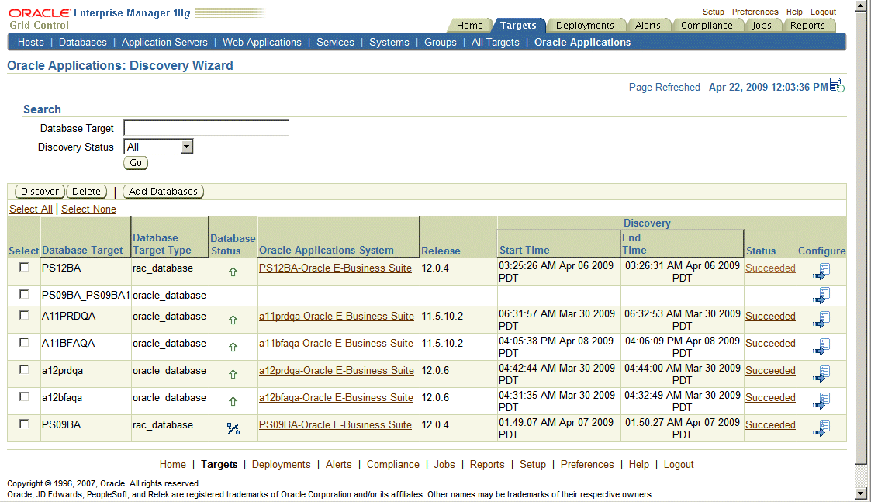Image resolution: width=871 pixels, height=502 pixels.
Task: Open Application Servers subtab
Action: tap(164, 42)
